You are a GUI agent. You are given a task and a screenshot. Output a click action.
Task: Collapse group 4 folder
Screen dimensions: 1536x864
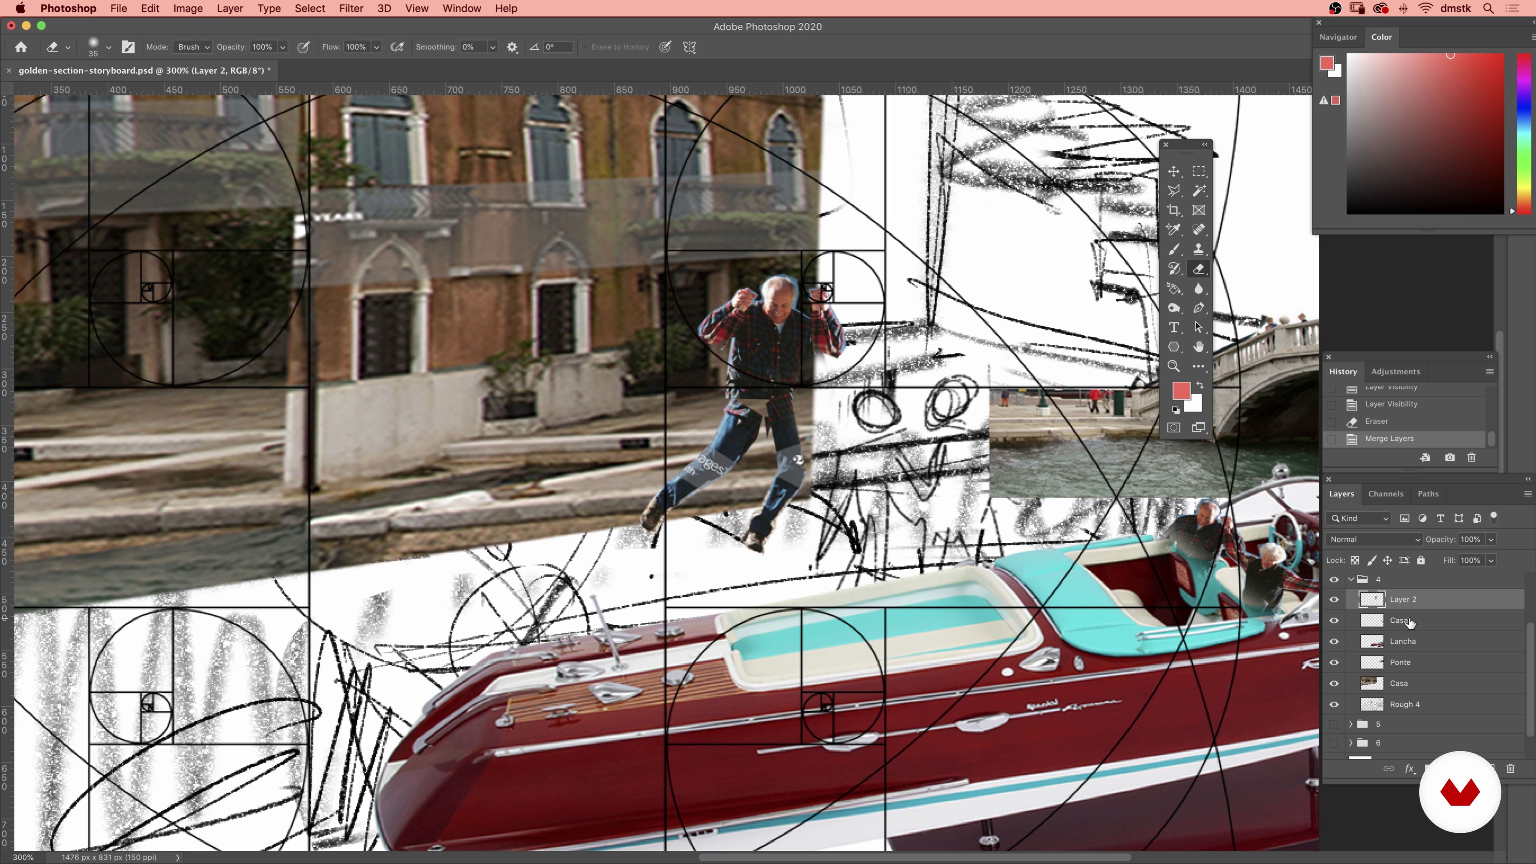click(1350, 580)
